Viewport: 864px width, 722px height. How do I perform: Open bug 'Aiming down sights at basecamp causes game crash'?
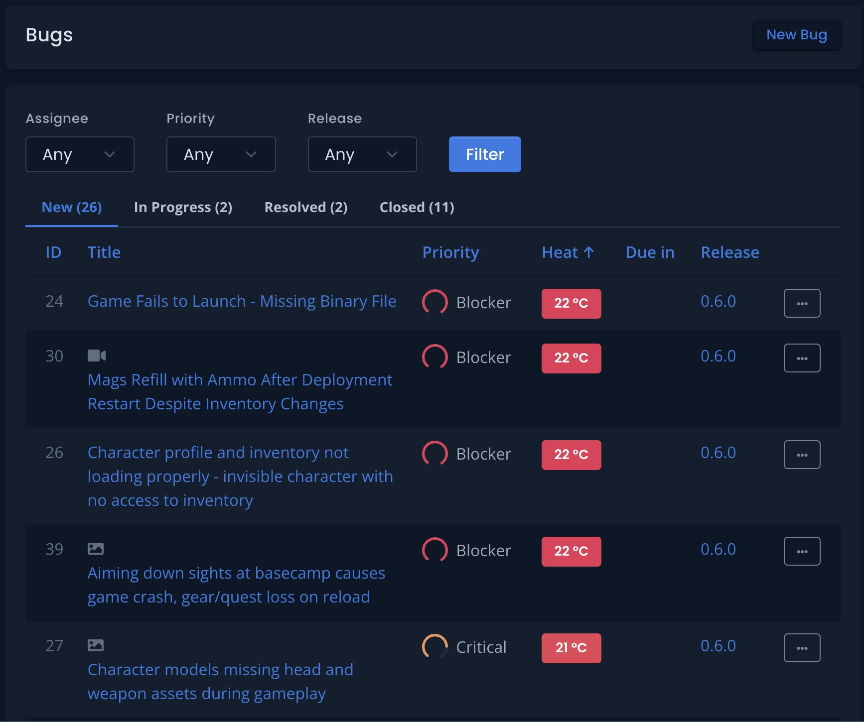click(236, 585)
